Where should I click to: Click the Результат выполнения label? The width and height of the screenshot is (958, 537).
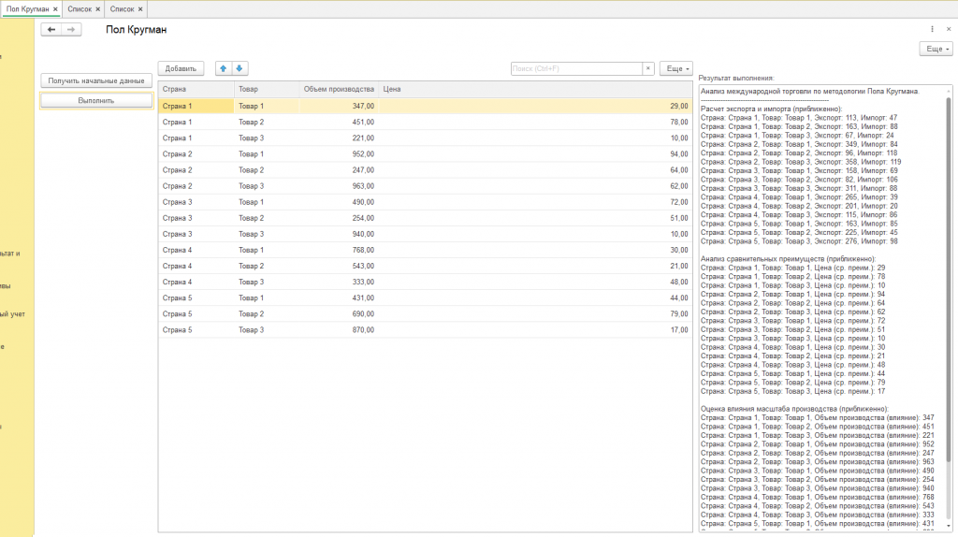(x=736, y=79)
